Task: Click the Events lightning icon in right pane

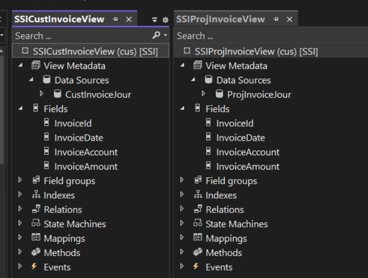Action: pos(197,267)
